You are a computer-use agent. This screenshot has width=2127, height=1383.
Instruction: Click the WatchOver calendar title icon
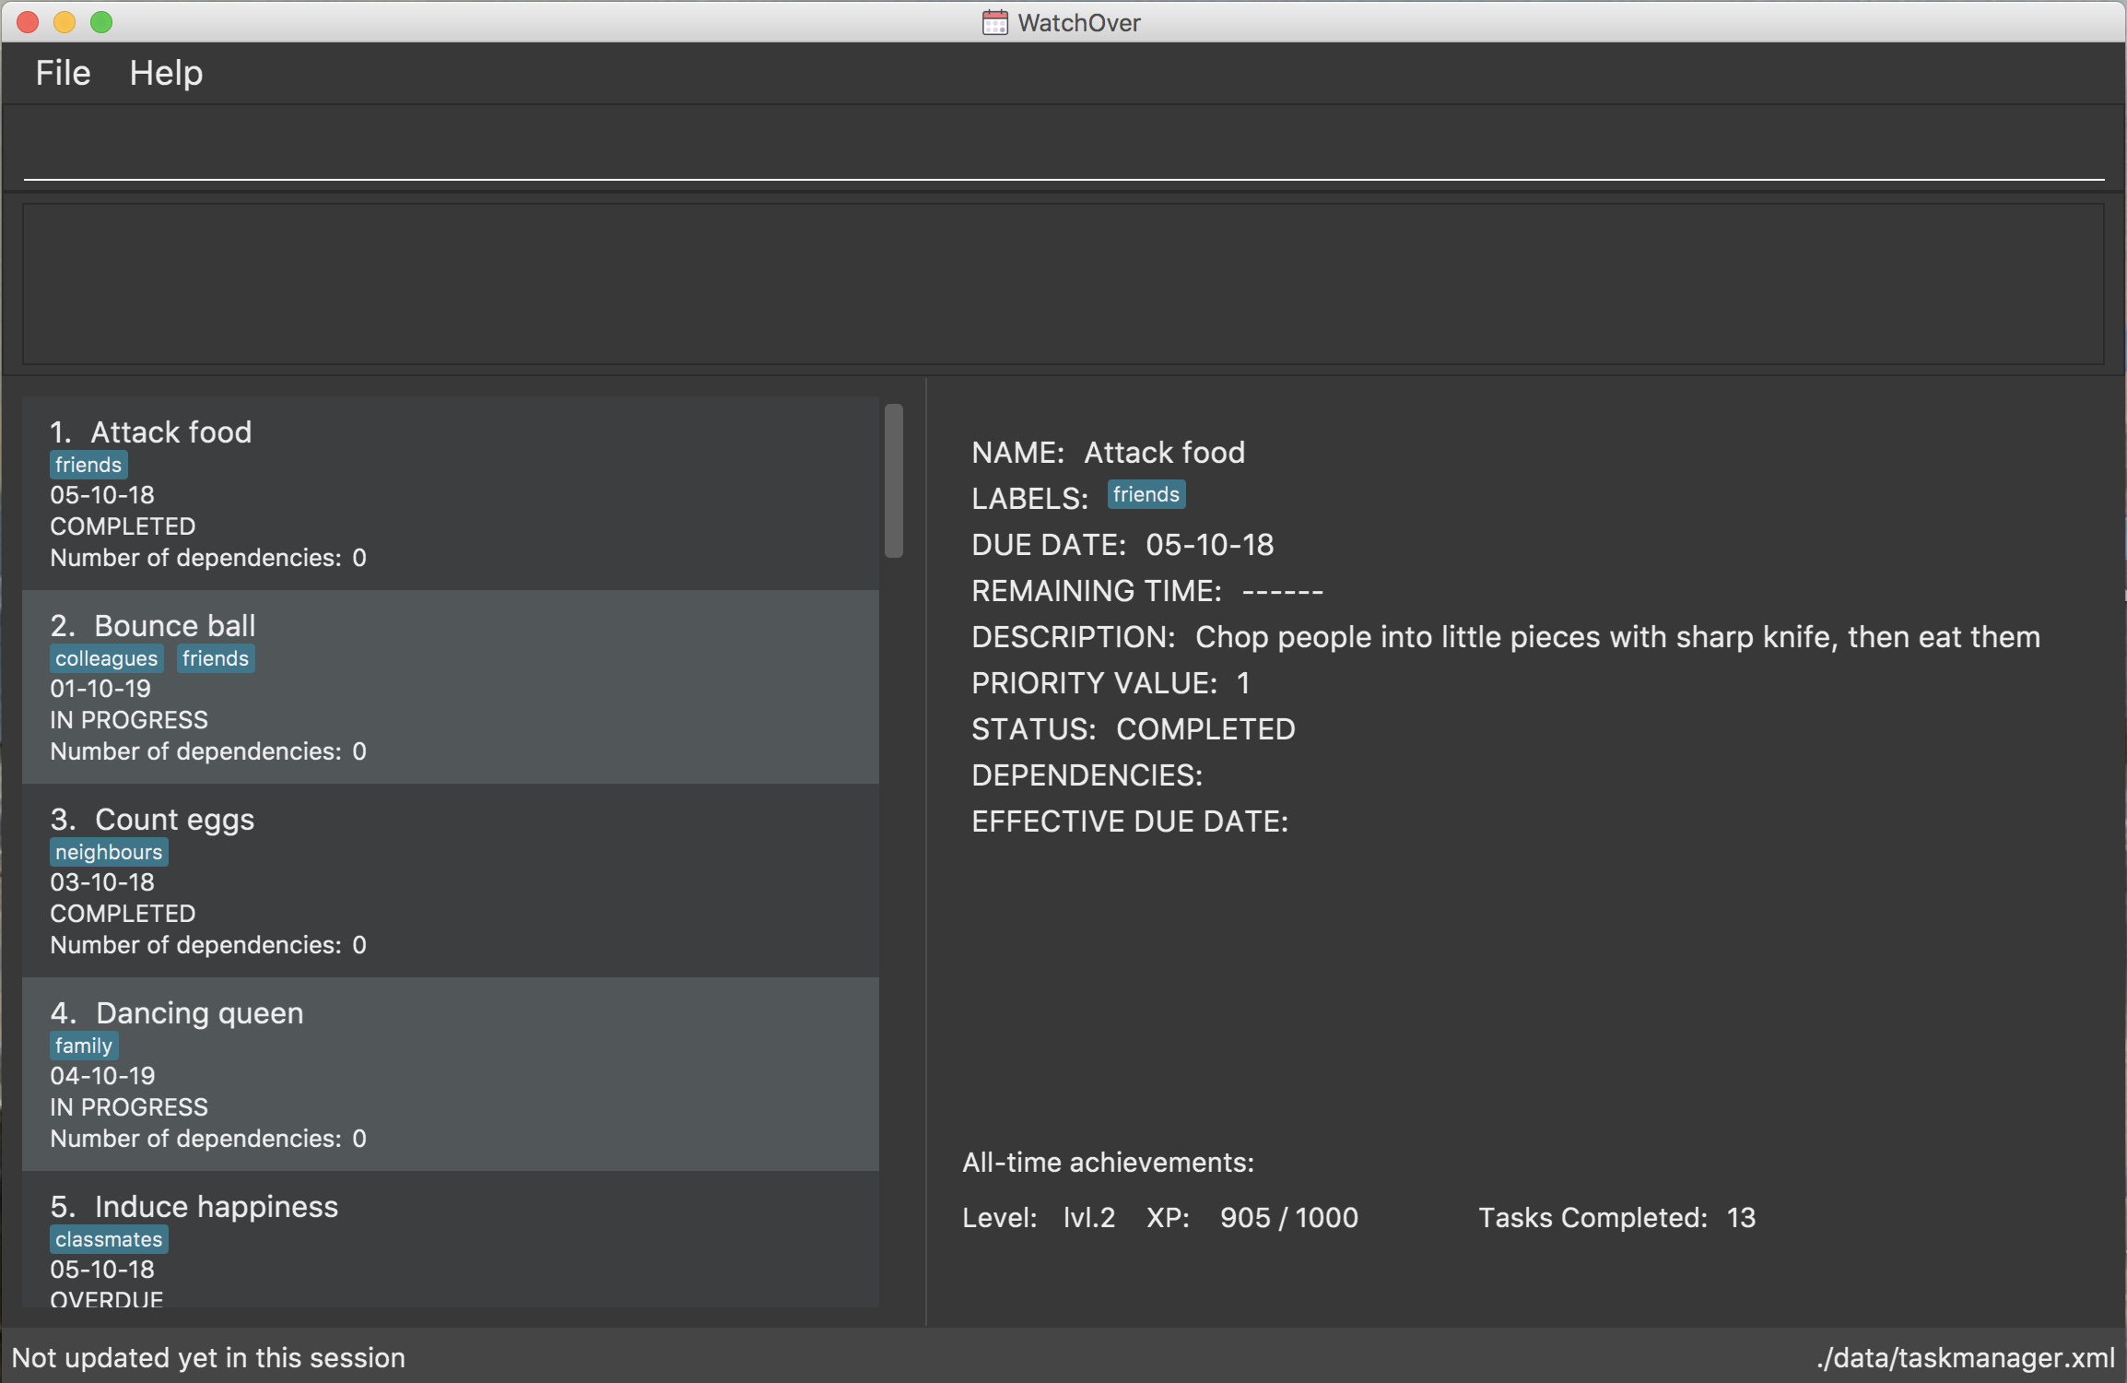995,22
